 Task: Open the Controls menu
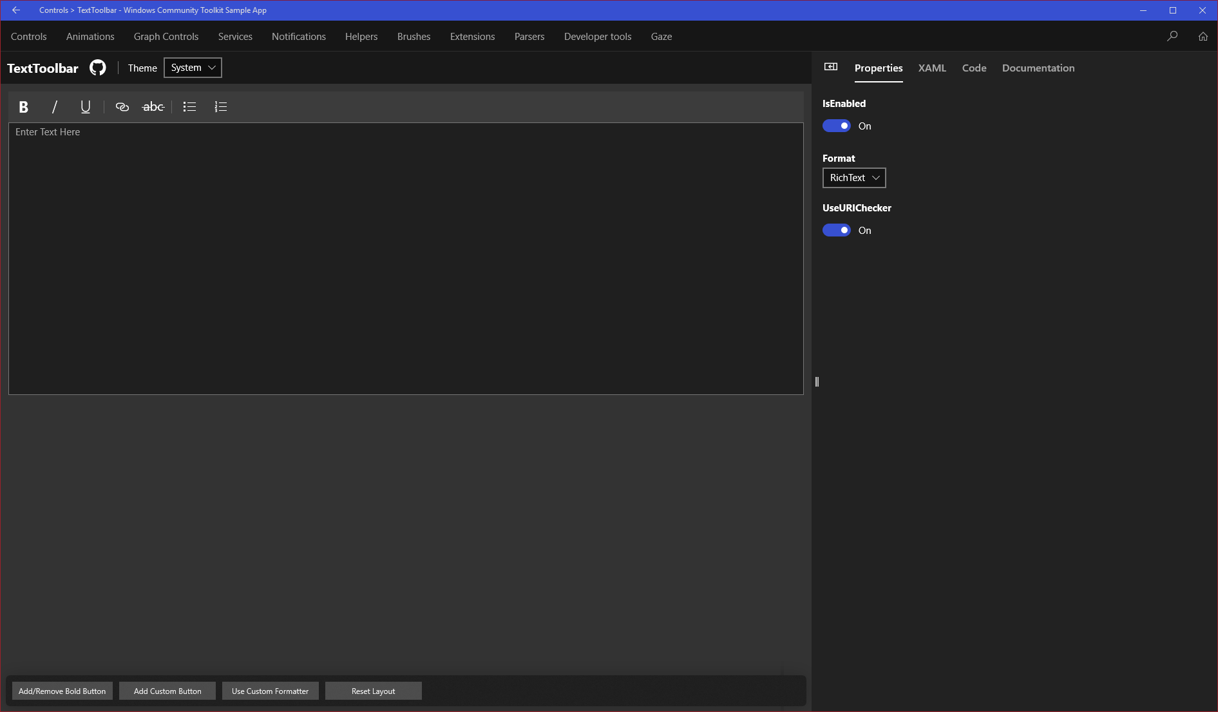(29, 37)
